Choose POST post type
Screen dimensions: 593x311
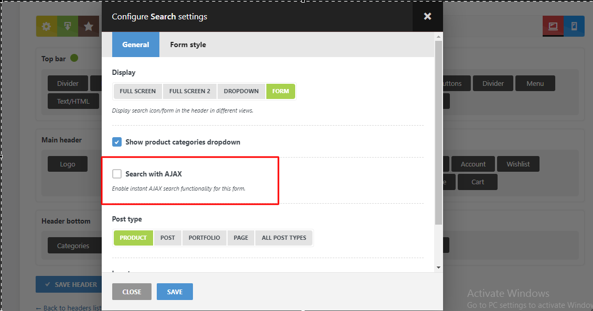pyautogui.click(x=168, y=238)
